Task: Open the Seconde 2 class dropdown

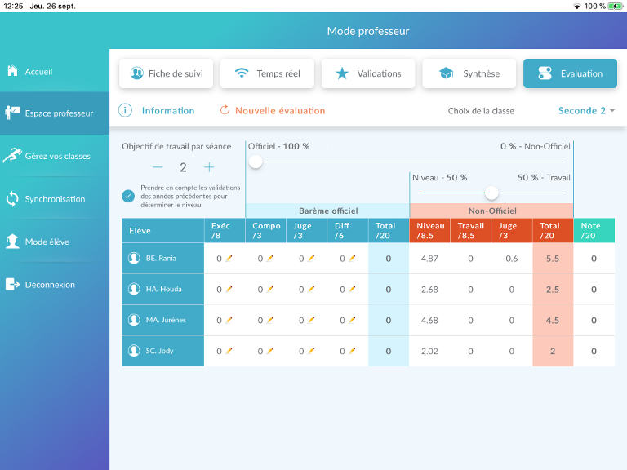Action: pos(586,110)
